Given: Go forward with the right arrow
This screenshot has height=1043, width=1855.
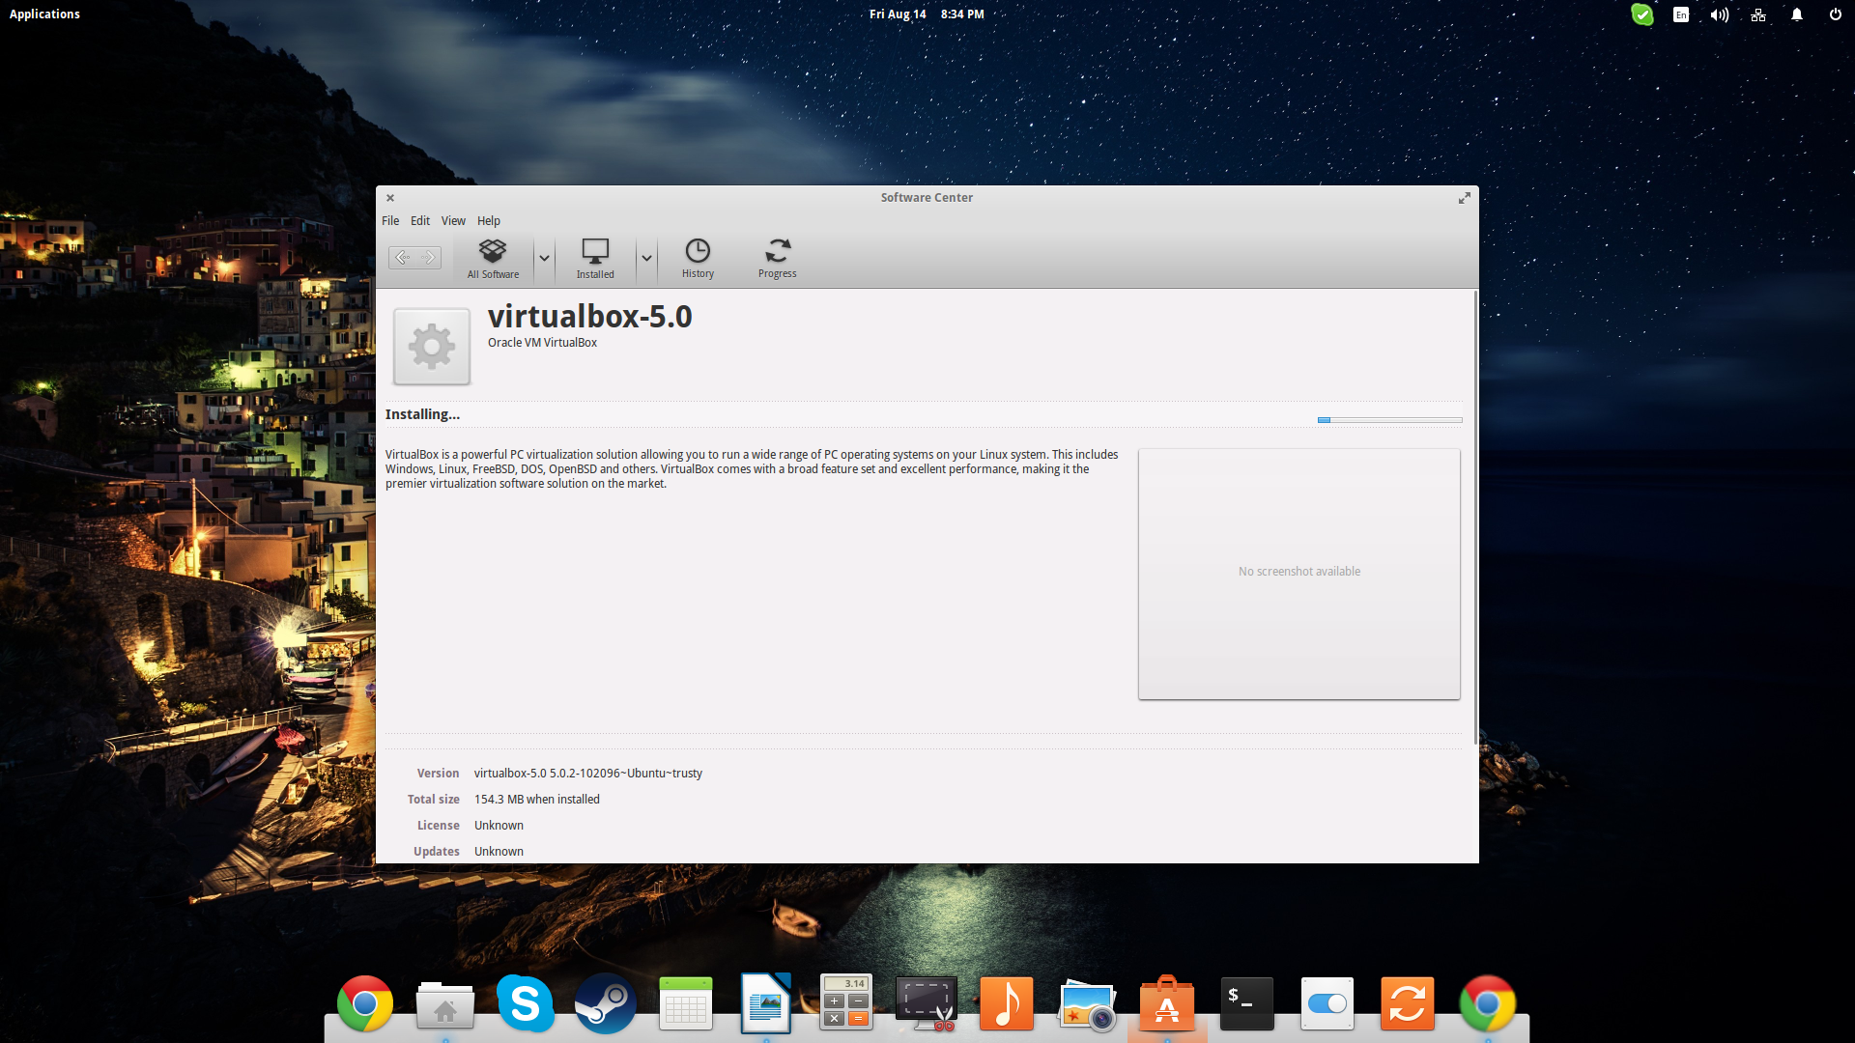Looking at the screenshot, I should coord(429,257).
